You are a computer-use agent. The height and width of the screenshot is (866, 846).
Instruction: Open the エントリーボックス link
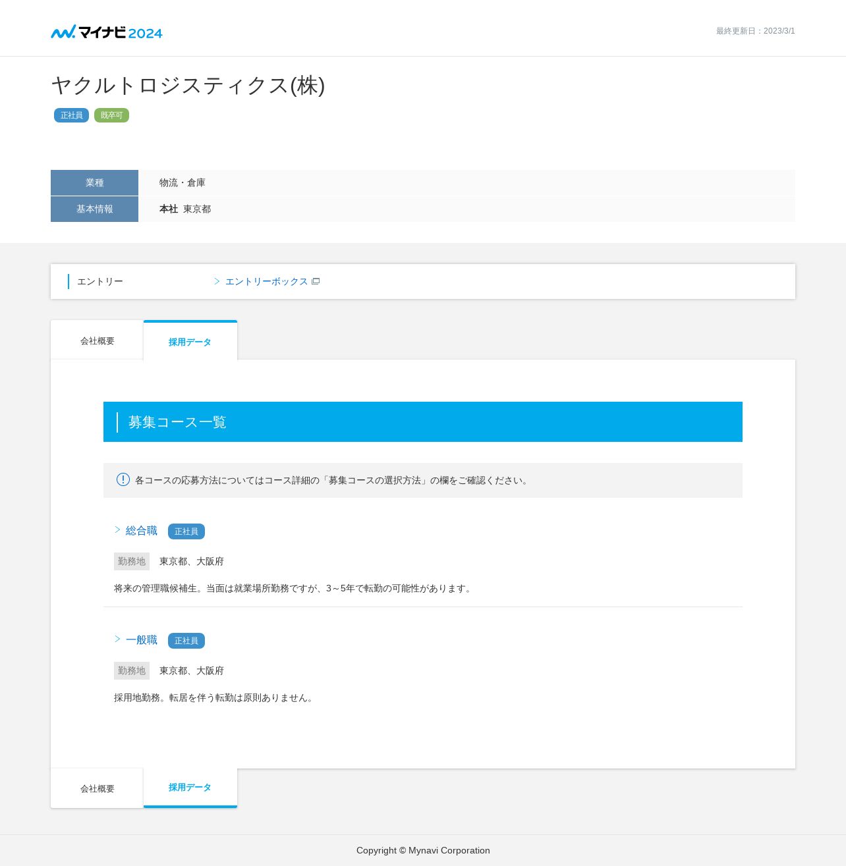(x=266, y=281)
